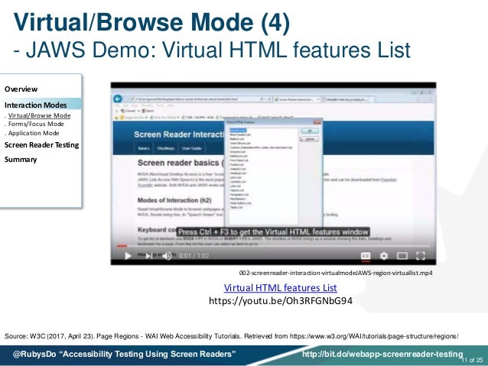Click Cancel in the Virtual HTML Features dialog
488x366 pixels.
pyautogui.click(x=310, y=139)
